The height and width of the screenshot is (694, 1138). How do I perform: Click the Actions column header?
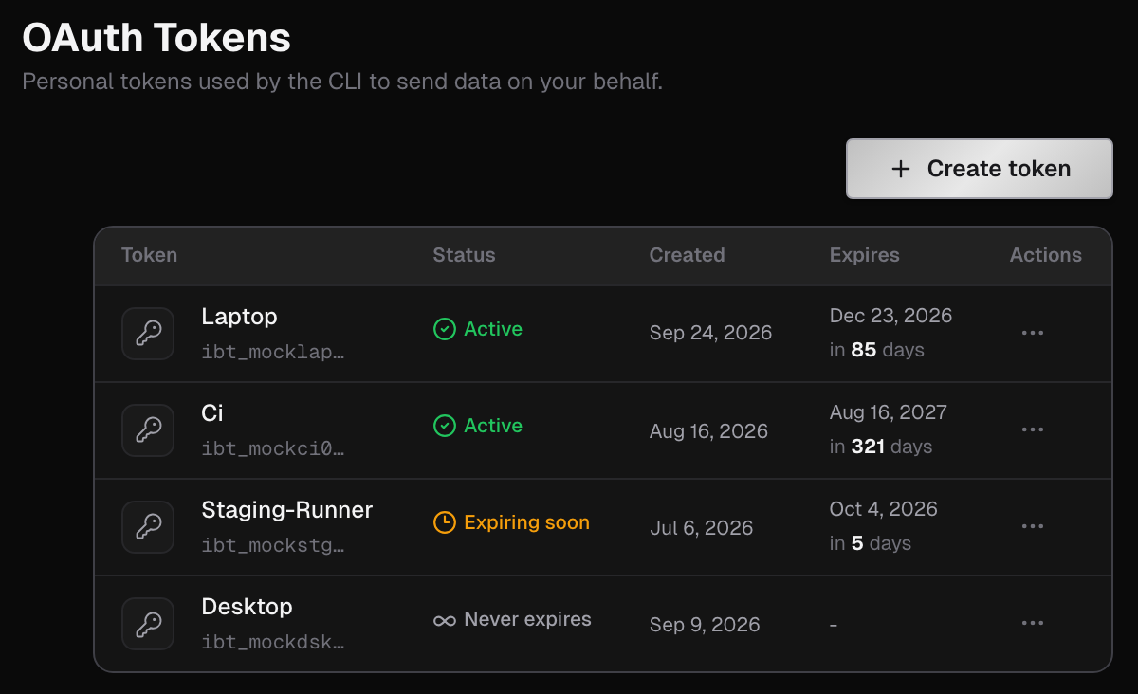coord(1045,255)
